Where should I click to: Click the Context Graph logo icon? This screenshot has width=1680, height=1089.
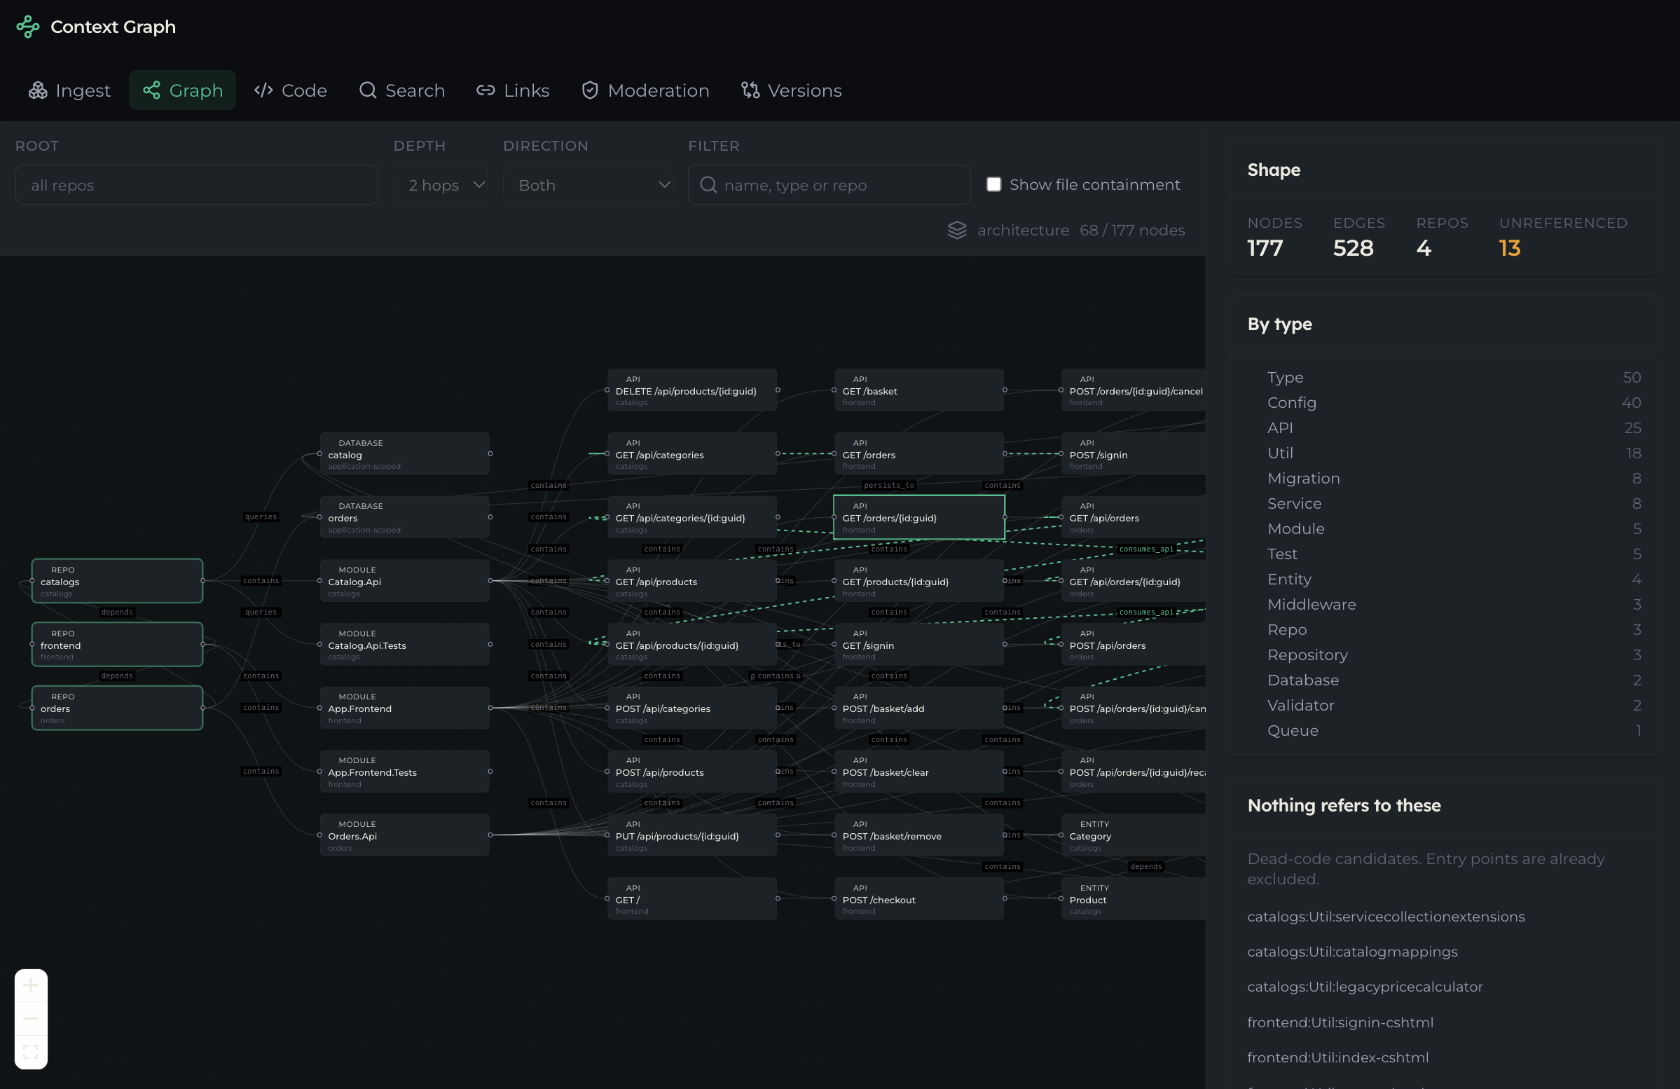click(x=27, y=27)
